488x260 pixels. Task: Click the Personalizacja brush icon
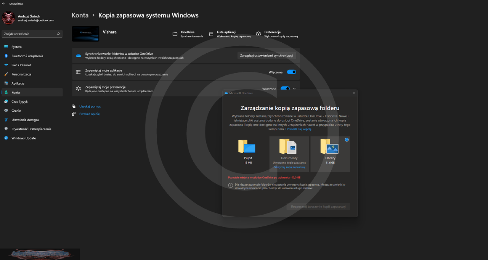click(6, 74)
